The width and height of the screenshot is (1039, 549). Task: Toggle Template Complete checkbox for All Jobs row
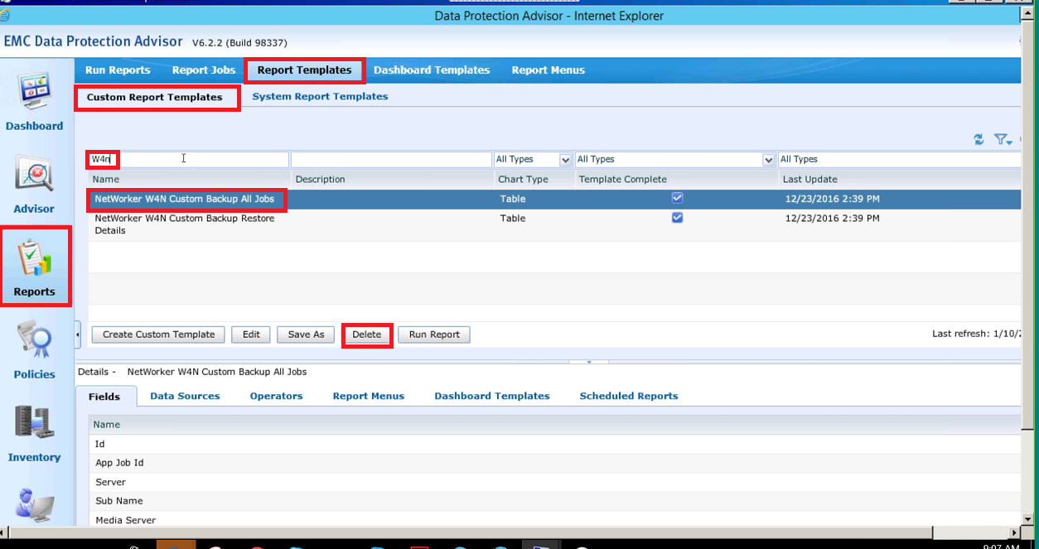coord(677,199)
